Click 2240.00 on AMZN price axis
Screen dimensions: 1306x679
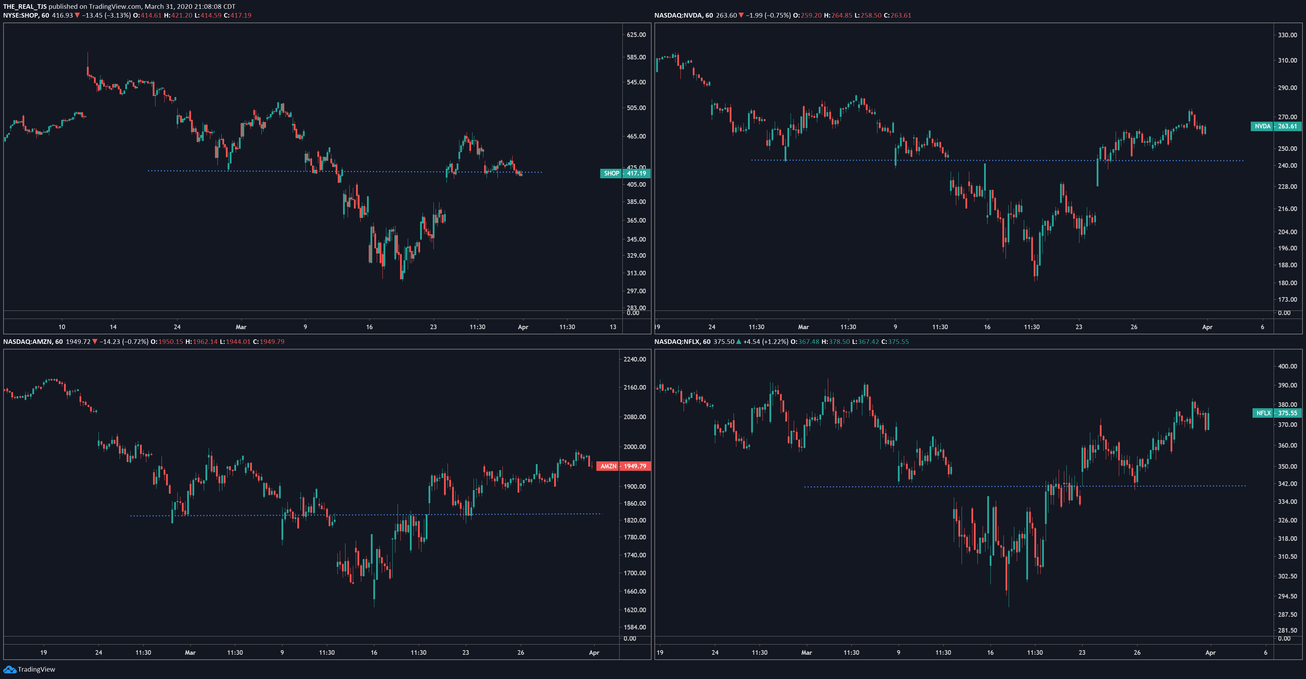click(635, 359)
